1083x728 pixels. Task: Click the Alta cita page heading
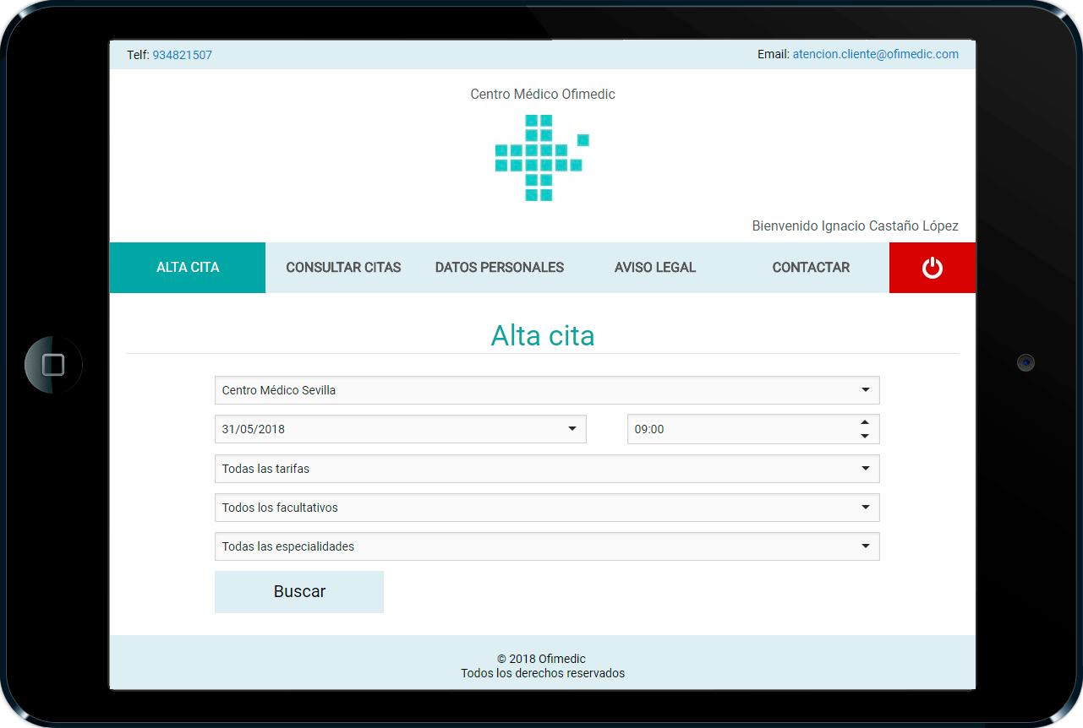click(543, 336)
